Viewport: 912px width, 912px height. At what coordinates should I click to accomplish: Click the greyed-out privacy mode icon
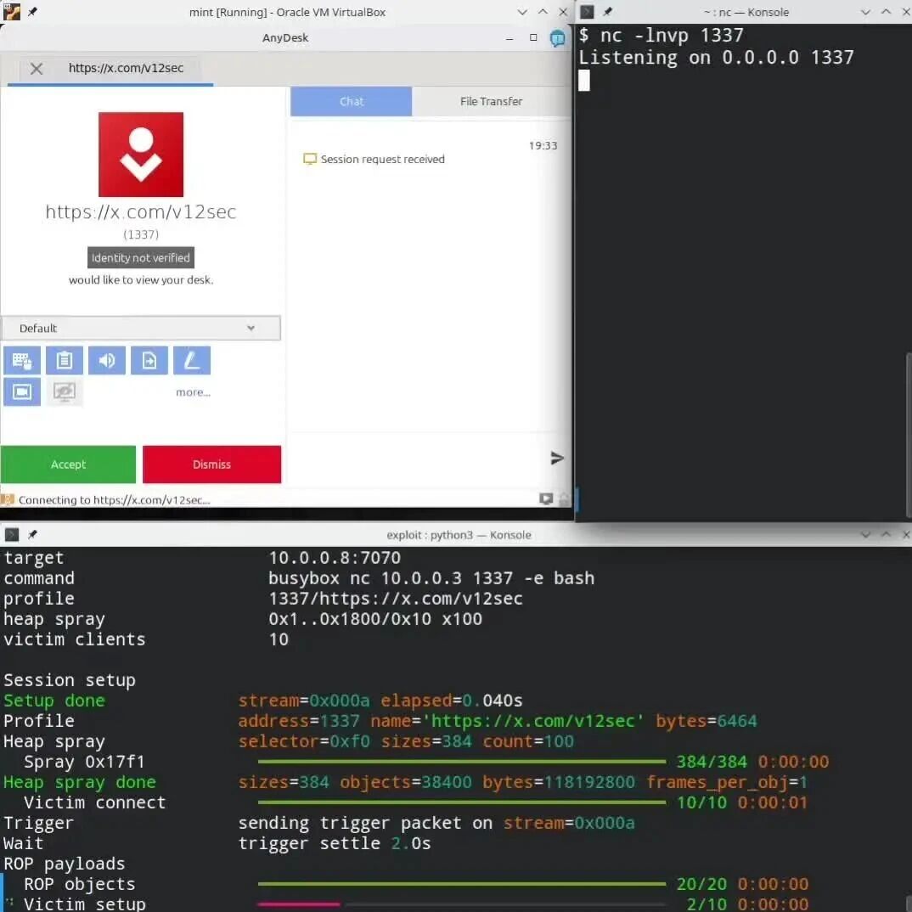[x=65, y=392]
